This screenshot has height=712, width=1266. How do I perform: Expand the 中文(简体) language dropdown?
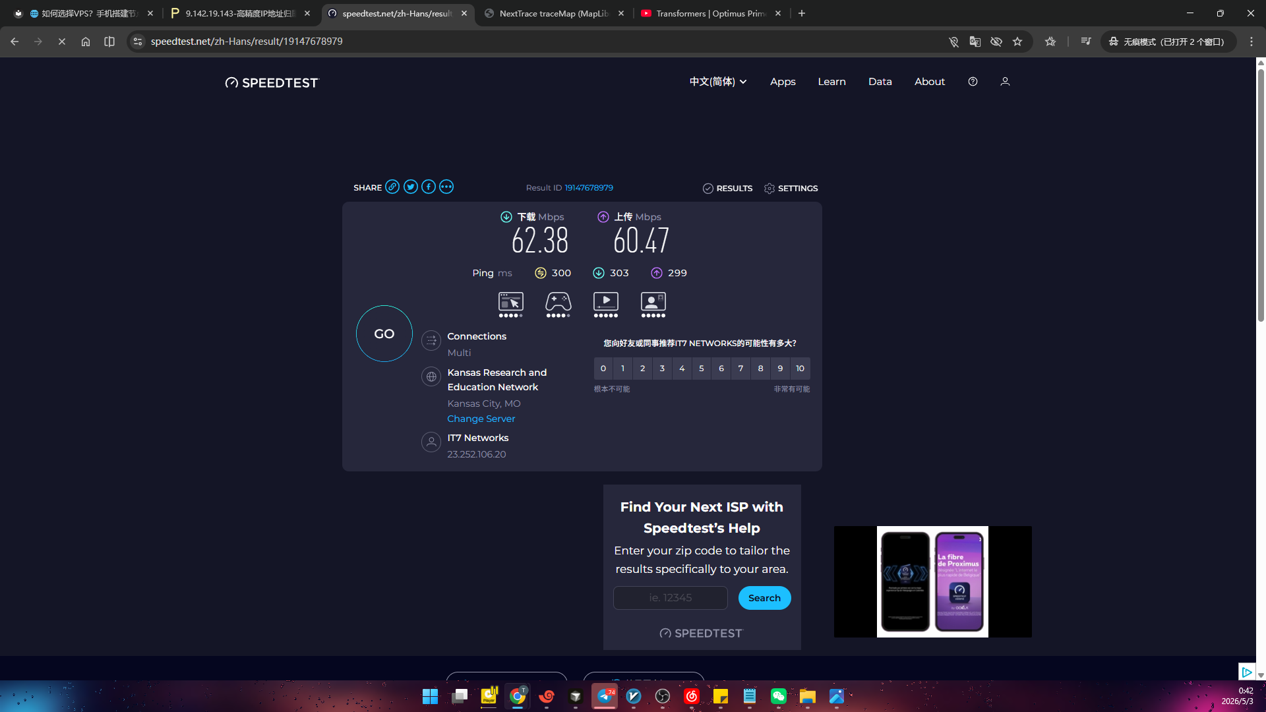coord(718,82)
